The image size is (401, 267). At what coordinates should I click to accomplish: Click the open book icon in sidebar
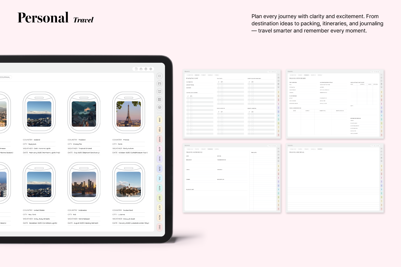coord(160,92)
